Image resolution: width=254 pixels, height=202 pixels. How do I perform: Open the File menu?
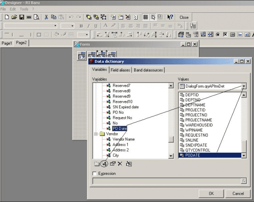pyautogui.click(x=3, y=9)
